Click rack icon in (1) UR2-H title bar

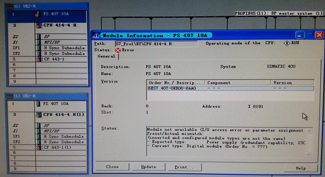tap(10, 96)
